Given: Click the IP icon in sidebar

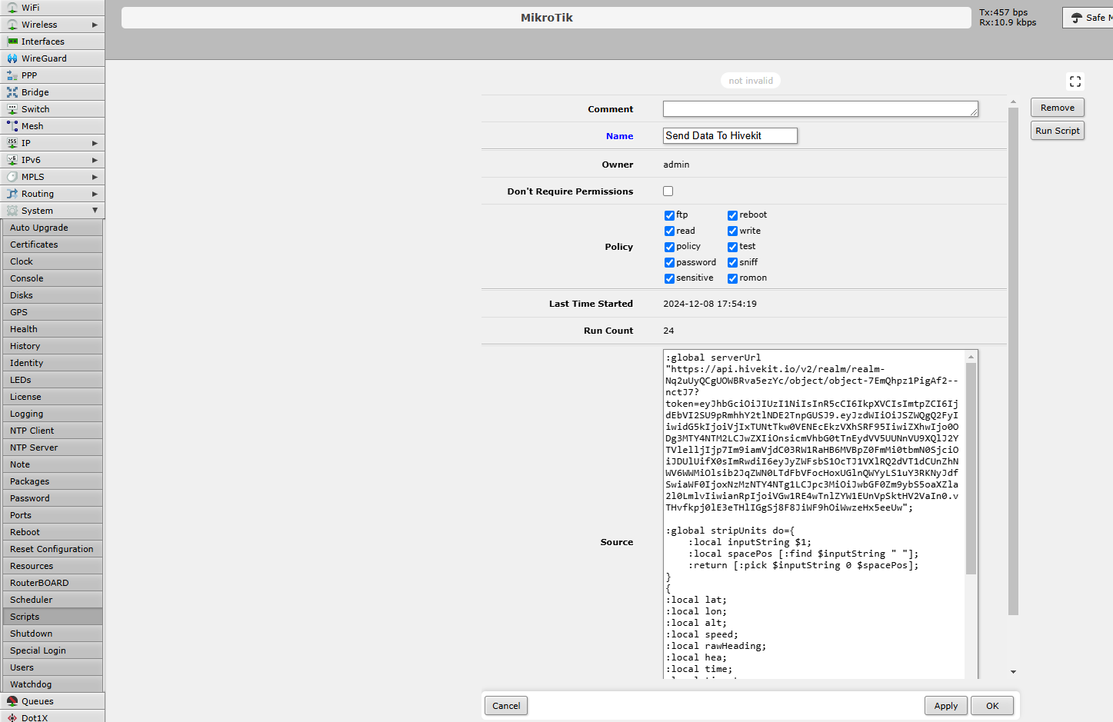Looking at the screenshot, I should (x=12, y=143).
